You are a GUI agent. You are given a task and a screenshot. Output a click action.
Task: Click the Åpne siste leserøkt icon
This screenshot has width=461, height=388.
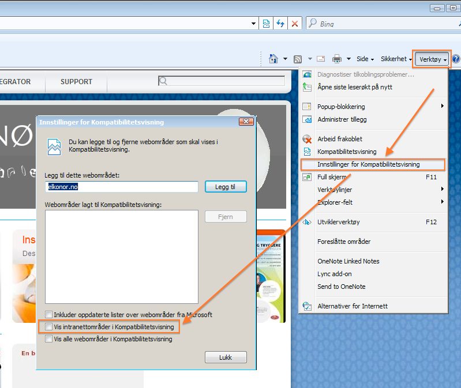tap(307, 87)
